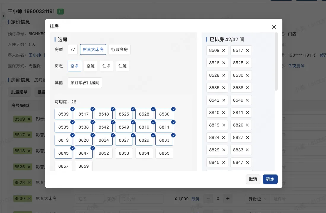Viewport: 326px width, 213px height.
Task: Delete 8530 tag in background room table
Action: 29,199
